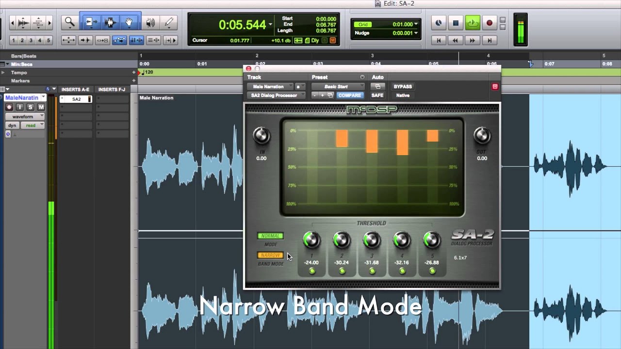621x349 pixels.
Task: Select the Zoomer magnifier tool
Action: (70, 22)
